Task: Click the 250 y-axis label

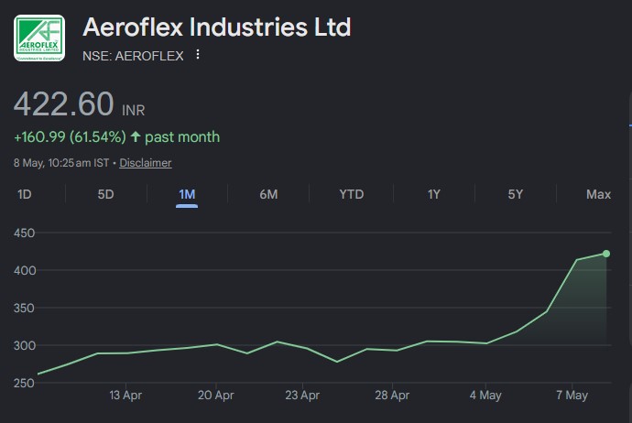Action: (x=24, y=383)
